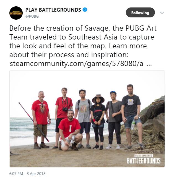Click the blue verified badge
Screen dimensions: 174x178
(x=85, y=10)
